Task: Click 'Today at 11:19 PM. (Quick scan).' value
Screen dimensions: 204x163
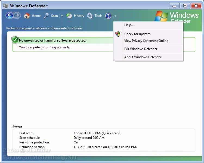Action: click(x=97, y=133)
